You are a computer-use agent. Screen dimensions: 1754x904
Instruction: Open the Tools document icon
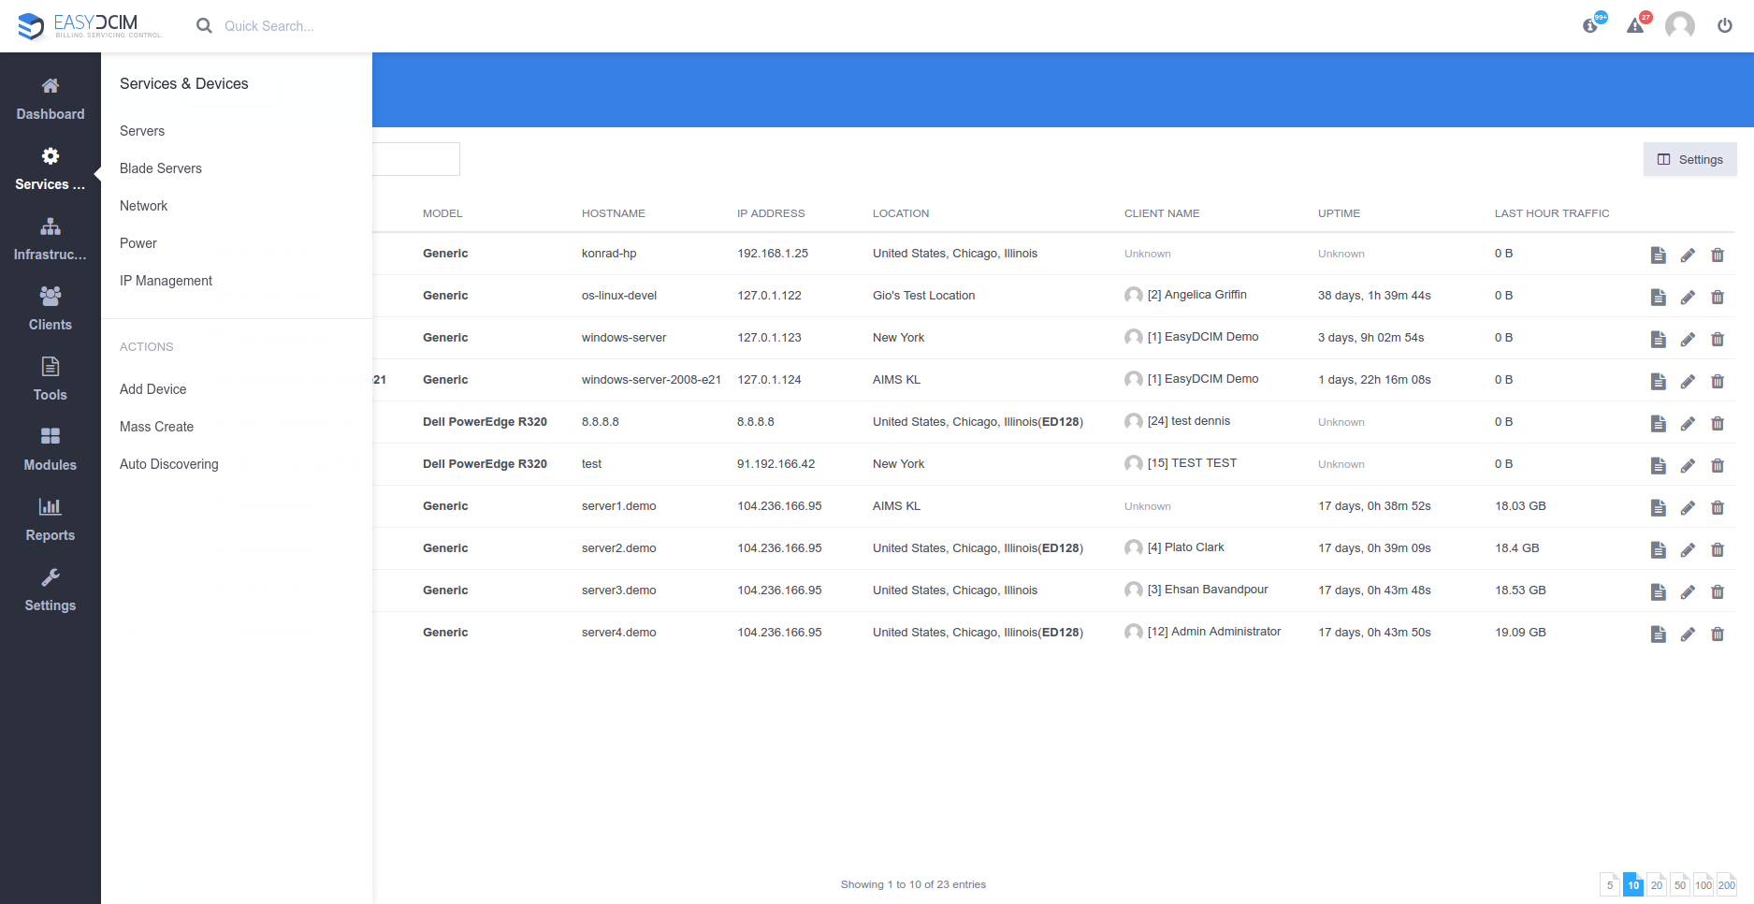point(51,367)
